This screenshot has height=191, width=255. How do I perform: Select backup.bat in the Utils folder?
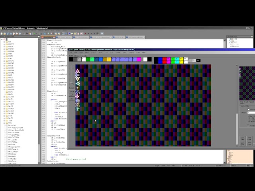pos(12,125)
